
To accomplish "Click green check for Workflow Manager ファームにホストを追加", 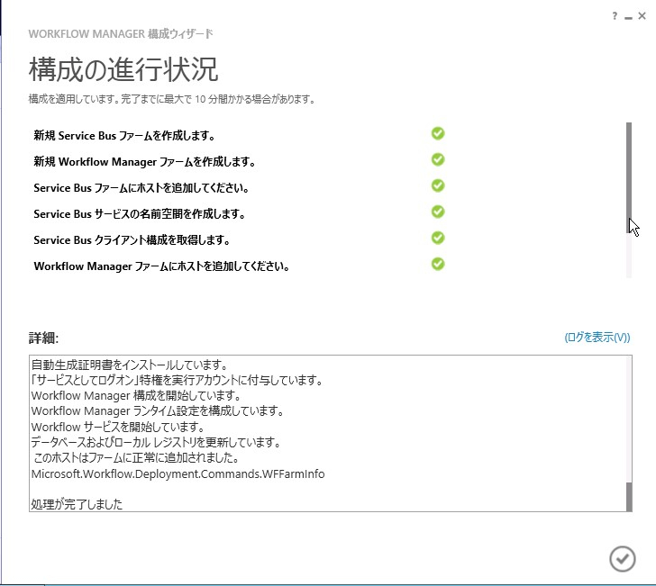I will click(438, 264).
